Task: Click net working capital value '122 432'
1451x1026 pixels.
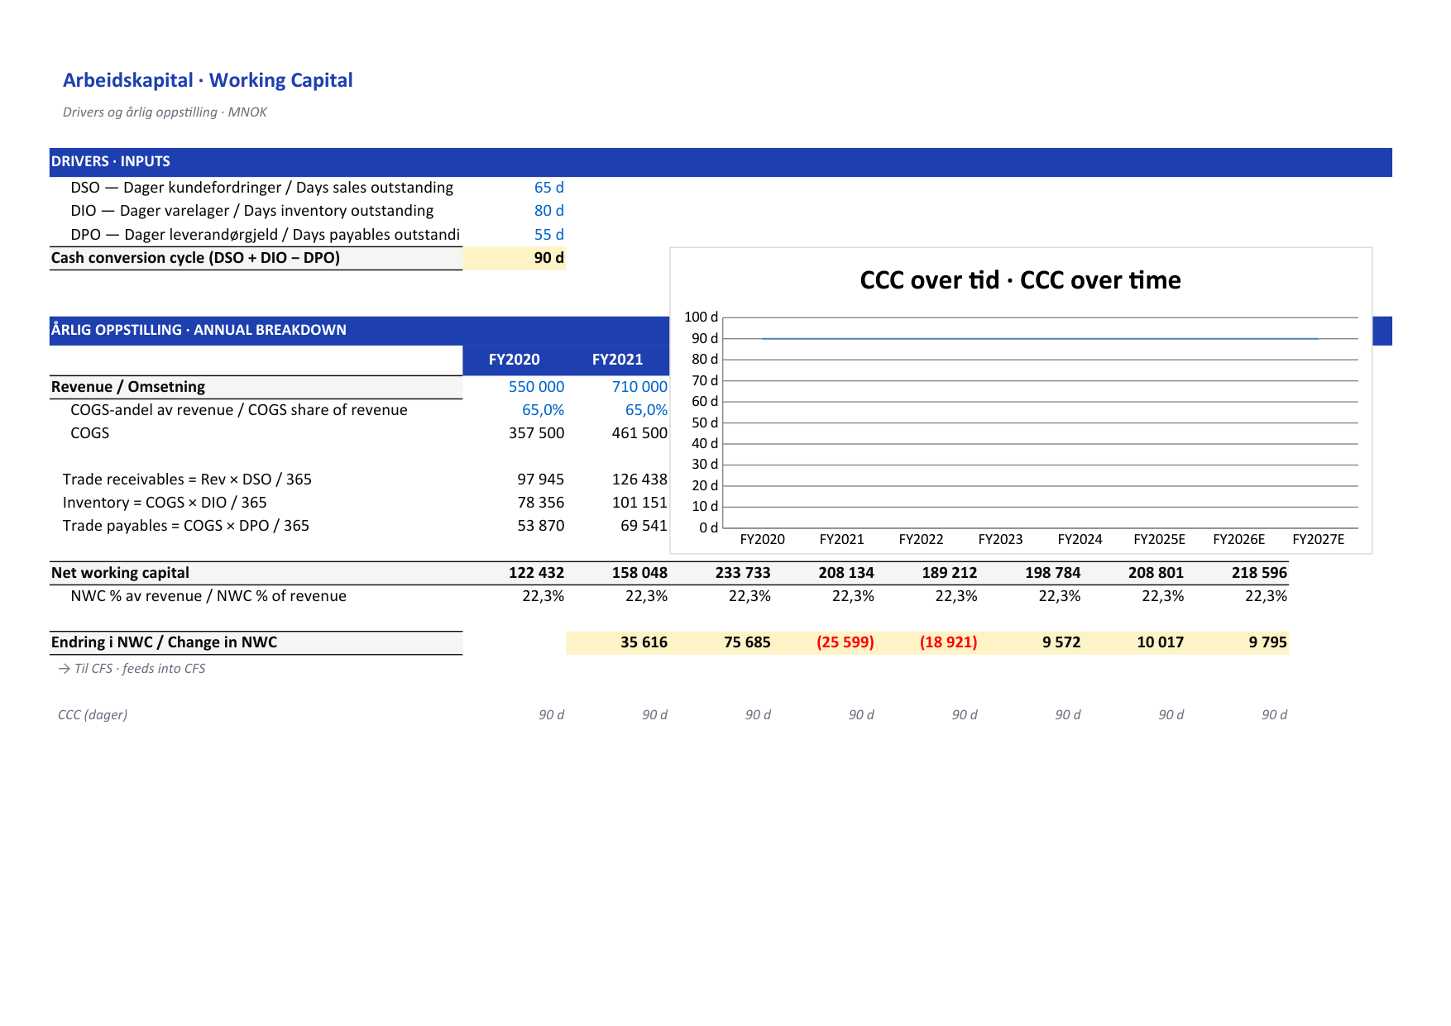Action: (x=536, y=573)
